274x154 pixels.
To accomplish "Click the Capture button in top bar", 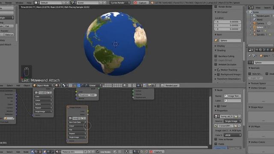I will [x=141, y=3].
